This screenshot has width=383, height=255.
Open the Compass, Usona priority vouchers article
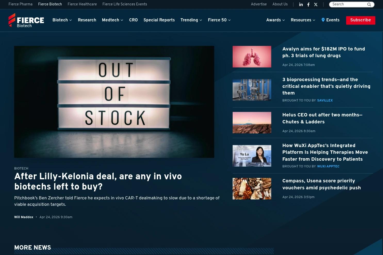[321, 184]
